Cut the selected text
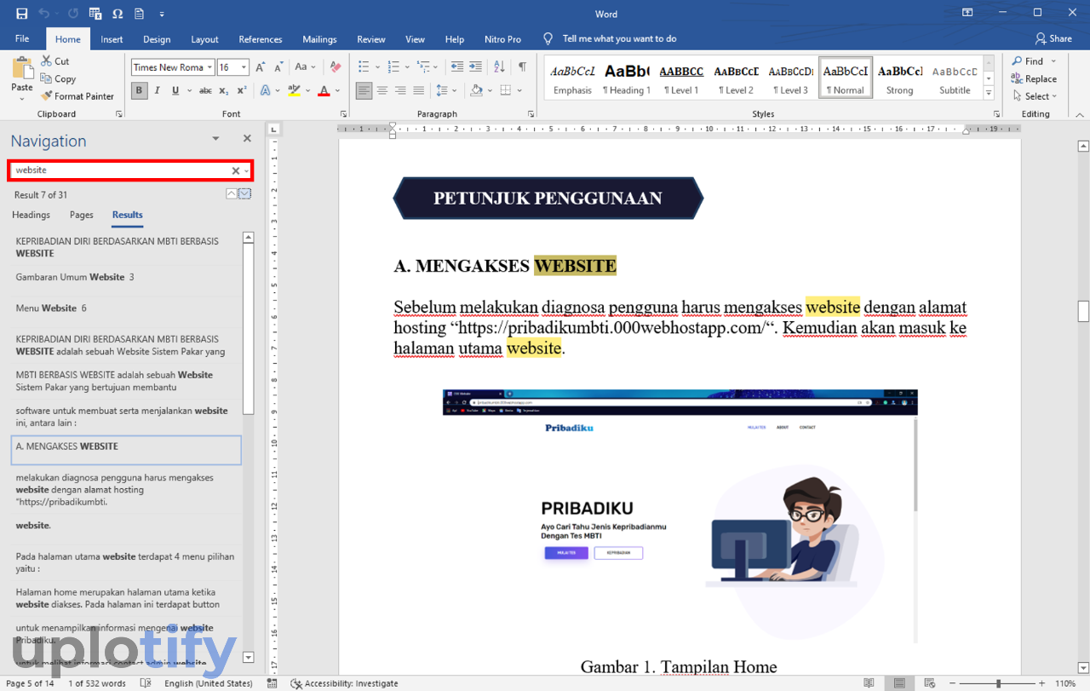 tap(55, 61)
